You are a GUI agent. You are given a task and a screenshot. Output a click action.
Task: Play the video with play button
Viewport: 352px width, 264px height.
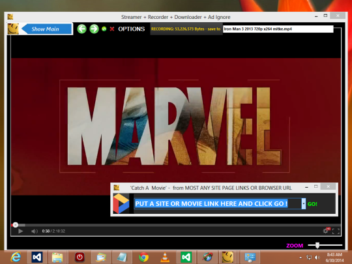(x=20, y=231)
